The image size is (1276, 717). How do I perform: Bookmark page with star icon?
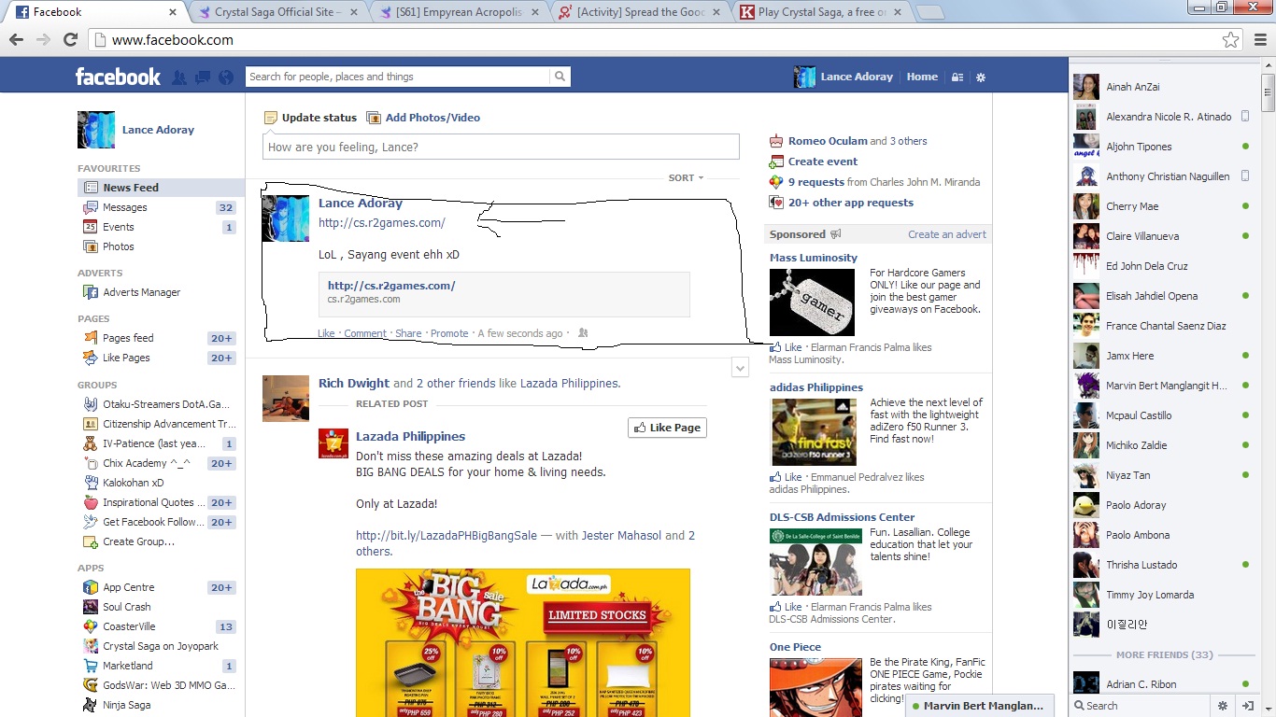[x=1230, y=40]
